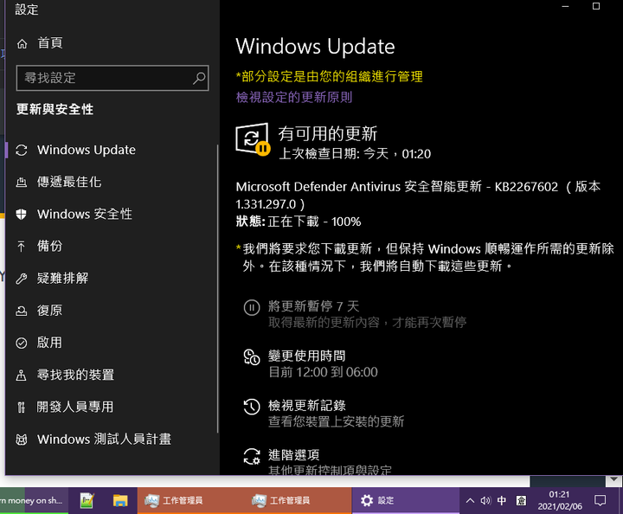
Task: Maximize the settings window
Action: click(596, 6)
